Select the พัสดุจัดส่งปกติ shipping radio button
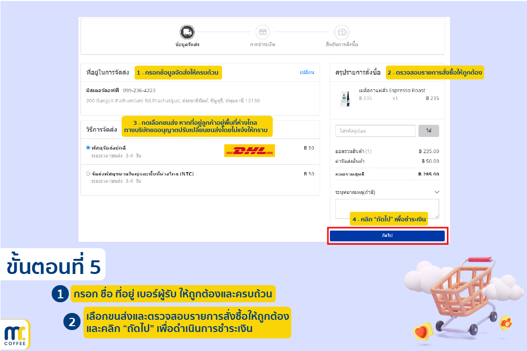This screenshot has height=351, width=527. pyautogui.click(x=88, y=148)
